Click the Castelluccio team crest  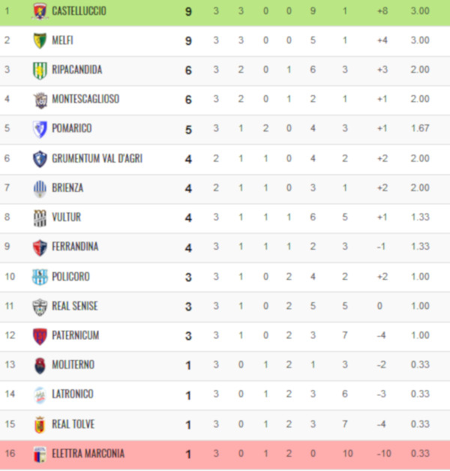point(40,11)
